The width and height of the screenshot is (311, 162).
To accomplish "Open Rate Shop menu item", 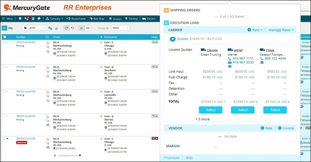I will (97, 19).
